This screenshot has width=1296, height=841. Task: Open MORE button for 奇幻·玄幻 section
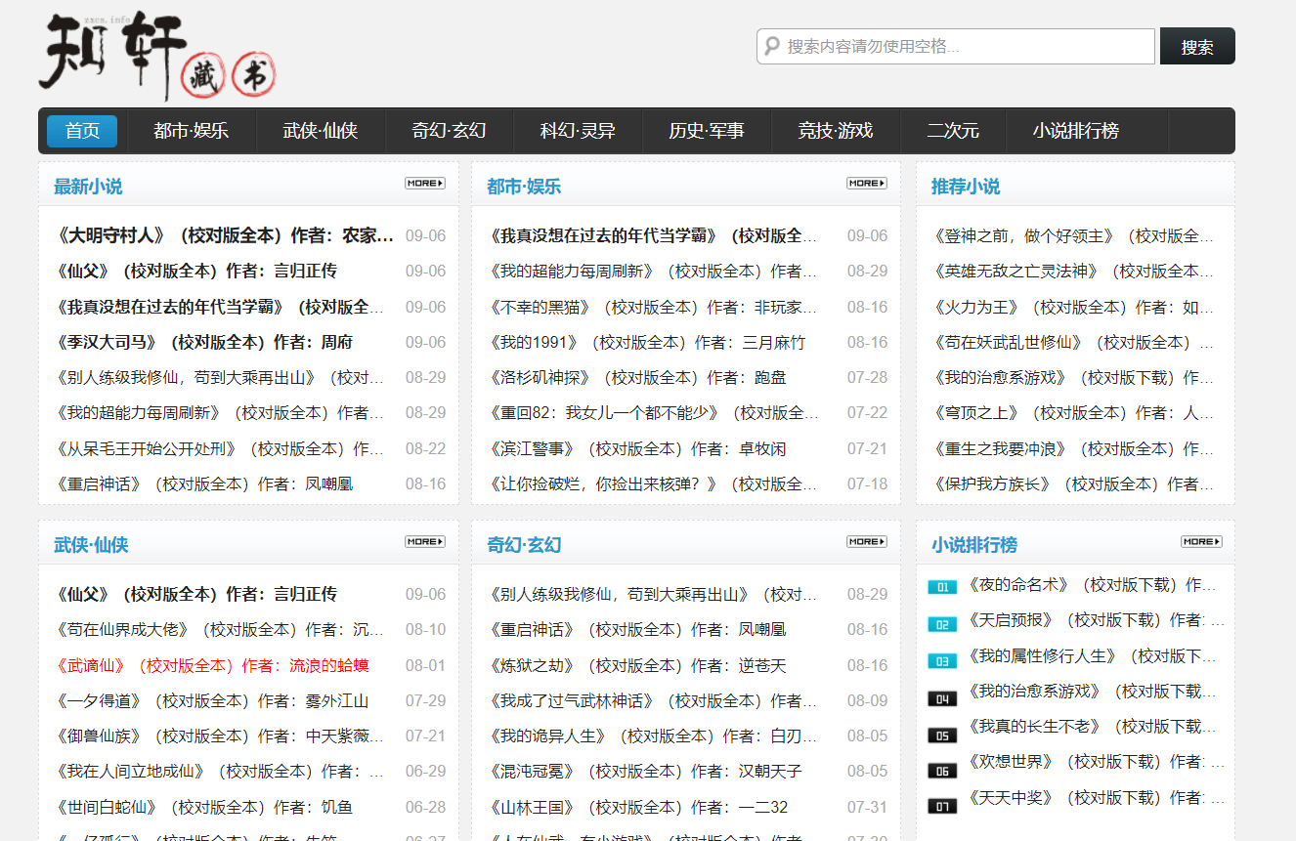click(867, 541)
